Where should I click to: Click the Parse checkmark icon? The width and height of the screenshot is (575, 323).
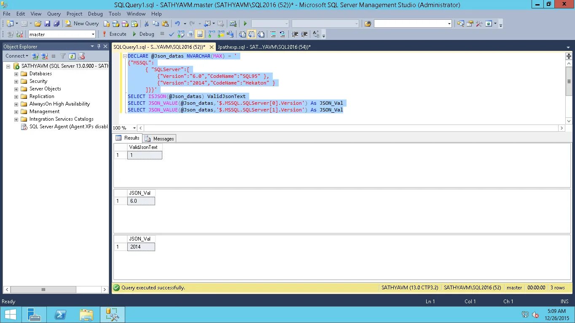pyautogui.click(x=171, y=34)
